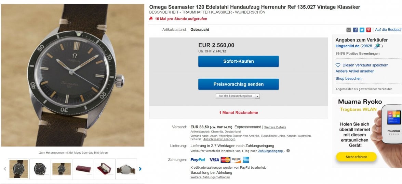
Task: Pin the listing on Pinterest
Action: (x=368, y=30)
